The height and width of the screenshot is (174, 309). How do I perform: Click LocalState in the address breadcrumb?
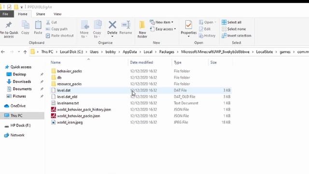pos(265,52)
